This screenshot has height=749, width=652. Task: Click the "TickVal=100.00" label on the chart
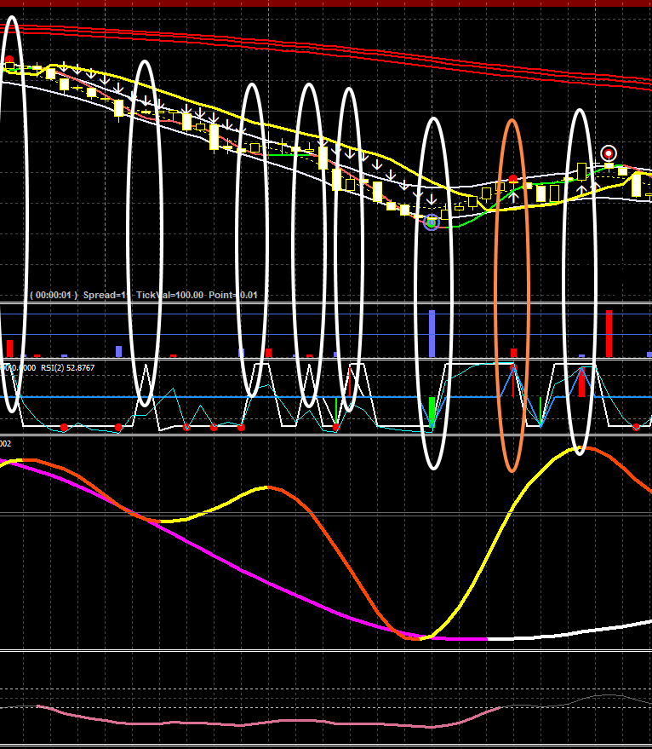point(169,295)
